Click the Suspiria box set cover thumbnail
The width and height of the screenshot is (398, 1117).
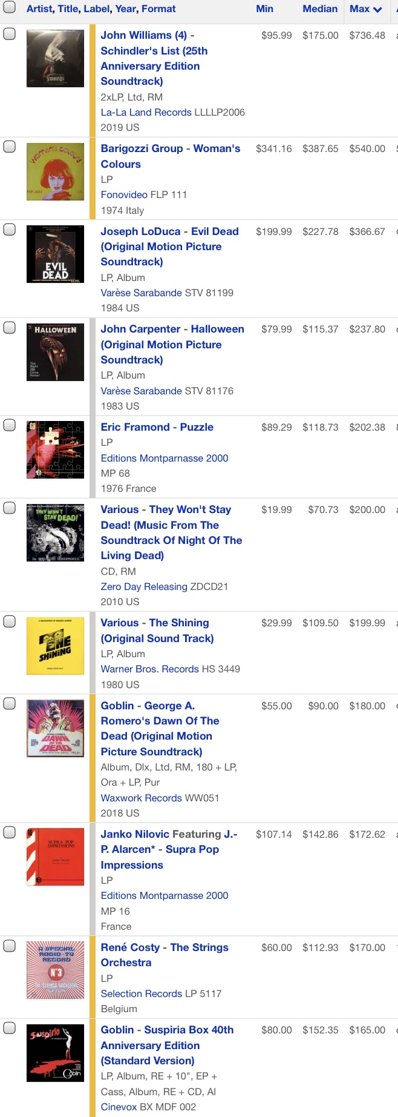[55, 1053]
